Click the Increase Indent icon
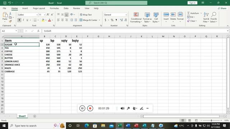 tap(76, 20)
